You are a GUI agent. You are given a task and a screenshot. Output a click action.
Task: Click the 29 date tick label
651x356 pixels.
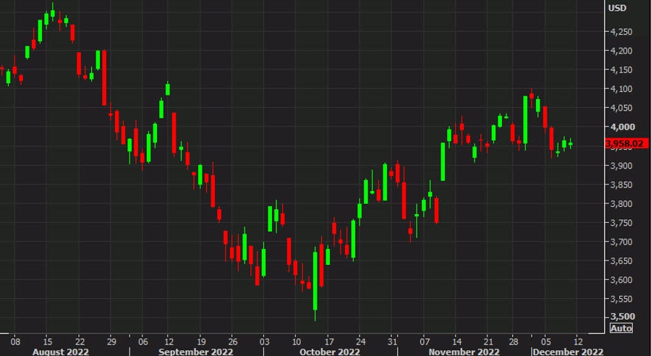coord(111,339)
